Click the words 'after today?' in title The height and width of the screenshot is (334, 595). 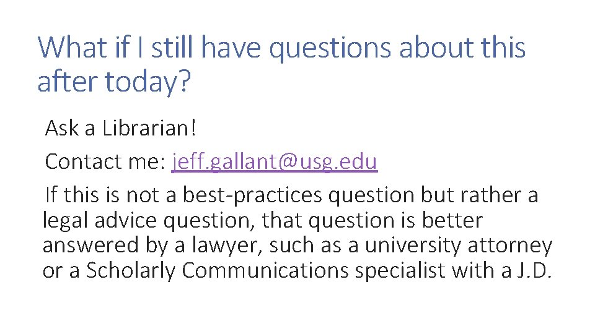[x=114, y=81]
